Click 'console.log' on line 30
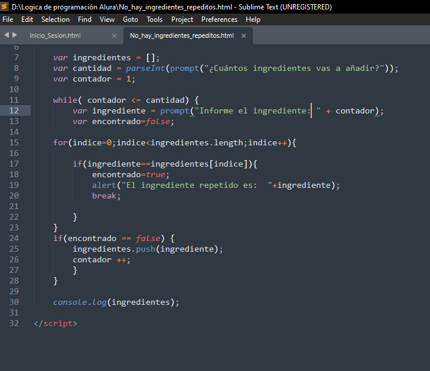Viewport: 430px width, 371px height. tap(80, 302)
